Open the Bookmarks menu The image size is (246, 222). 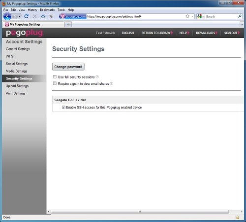point(47,10)
